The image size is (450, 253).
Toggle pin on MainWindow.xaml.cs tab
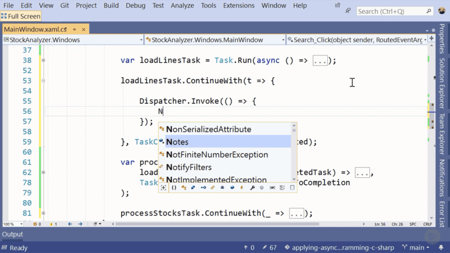pos(74,30)
